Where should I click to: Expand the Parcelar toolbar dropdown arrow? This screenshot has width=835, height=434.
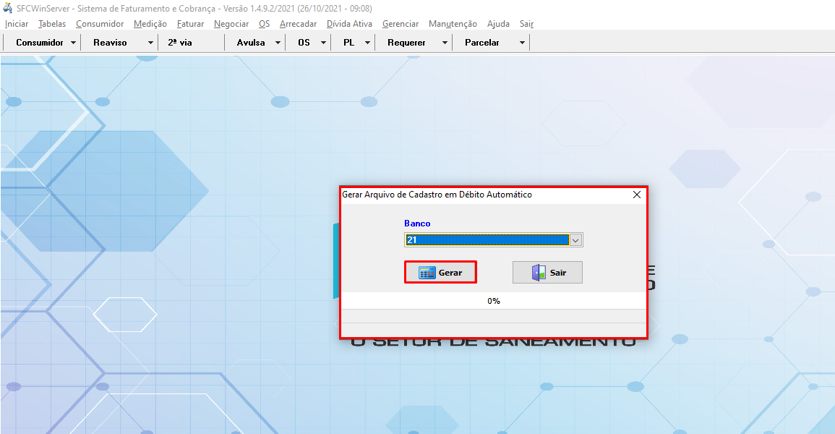tap(522, 43)
